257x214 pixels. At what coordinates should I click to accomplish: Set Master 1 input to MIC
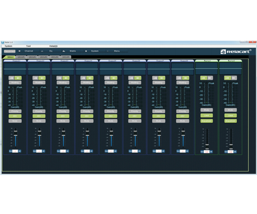210,77
